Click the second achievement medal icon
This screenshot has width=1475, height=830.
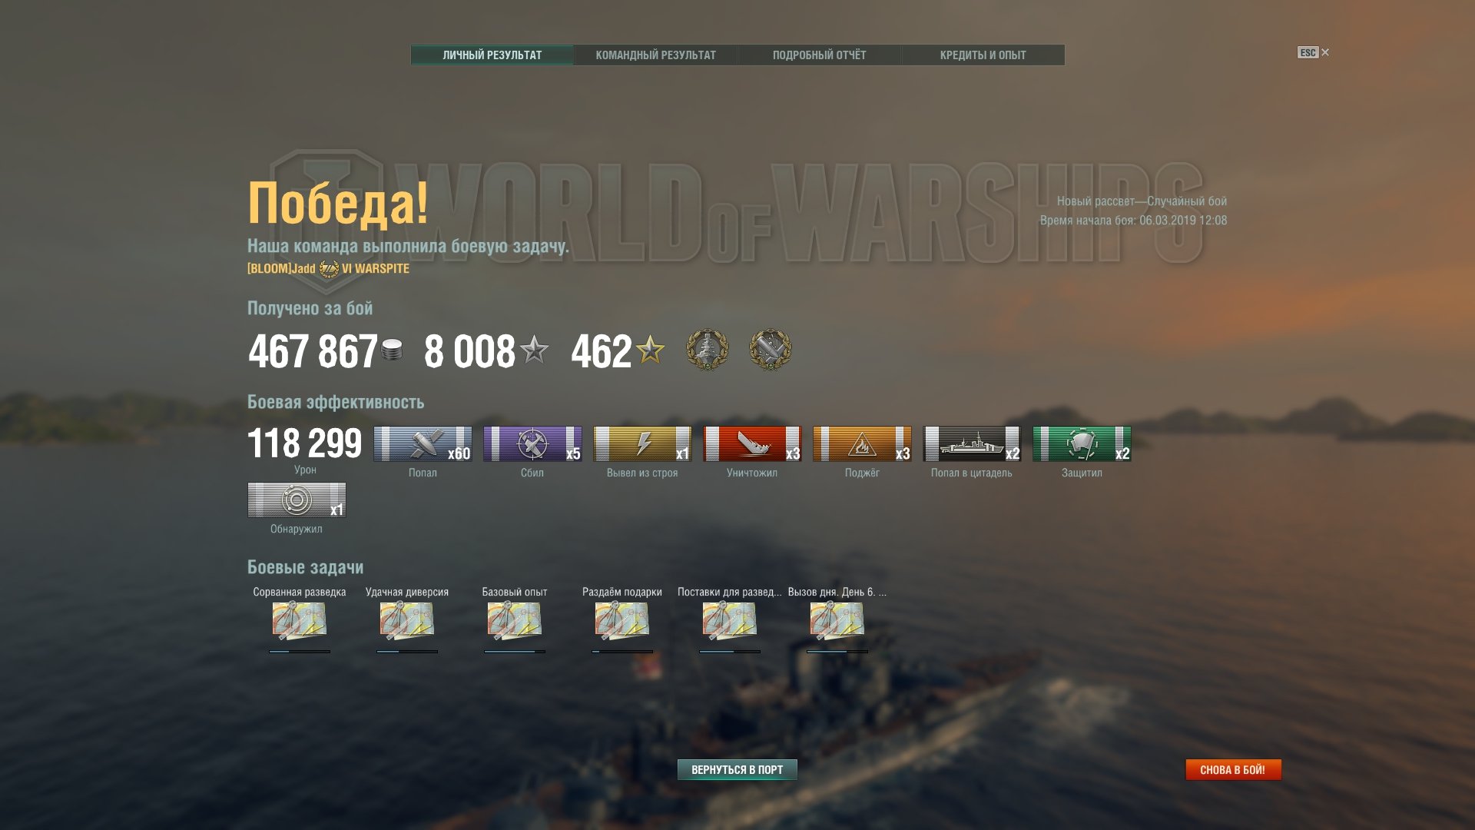click(x=770, y=350)
